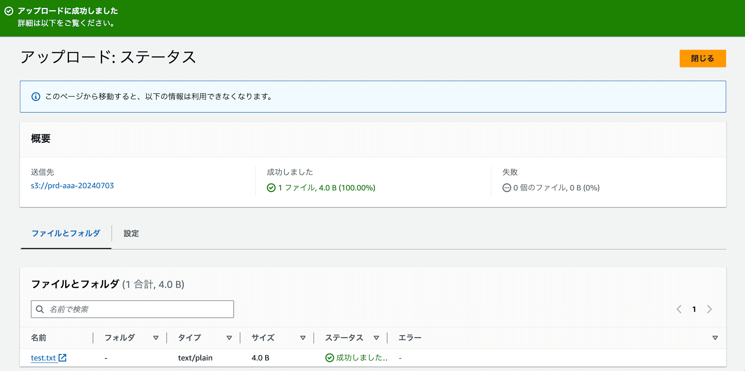
Task: Sort by ステータス column arrow
Action: [x=376, y=338]
